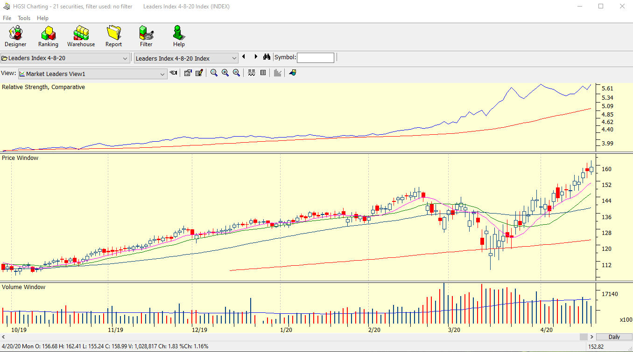Click the data list sheet icon
This screenshot has width=633, height=352.
263,73
